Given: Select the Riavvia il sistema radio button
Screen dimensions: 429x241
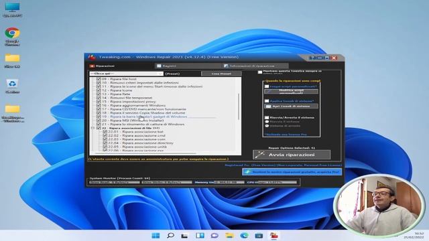Looking at the screenshot, I should point(267,122).
